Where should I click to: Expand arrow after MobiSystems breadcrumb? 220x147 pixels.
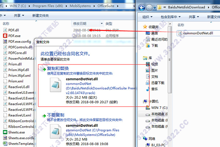(x=94, y=6)
